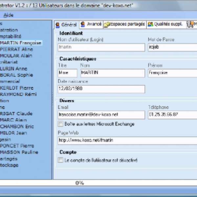This screenshot has height=197, width=197.
Task: Click the 0% progress bar
Action: 98,183
